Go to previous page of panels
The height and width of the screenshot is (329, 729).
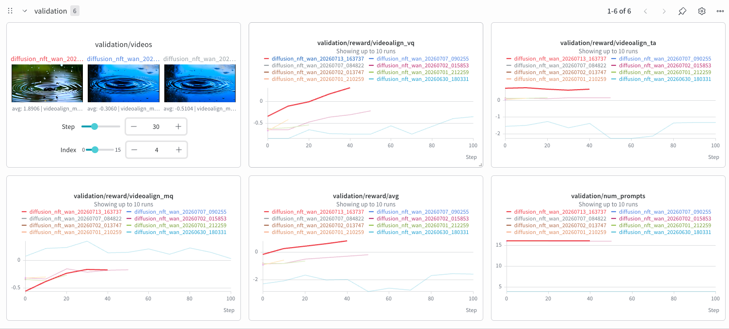pos(645,11)
